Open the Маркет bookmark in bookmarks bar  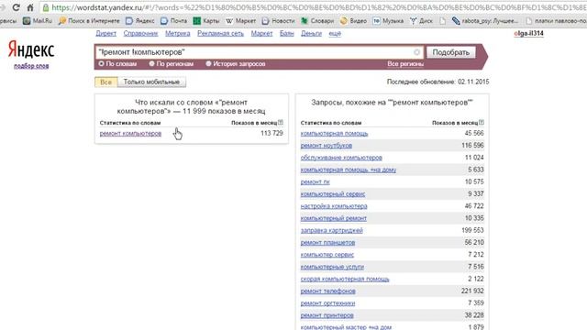pos(240,21)
